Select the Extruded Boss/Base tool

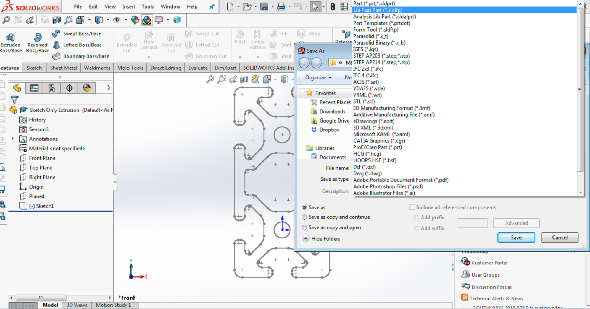pos(10,42)
